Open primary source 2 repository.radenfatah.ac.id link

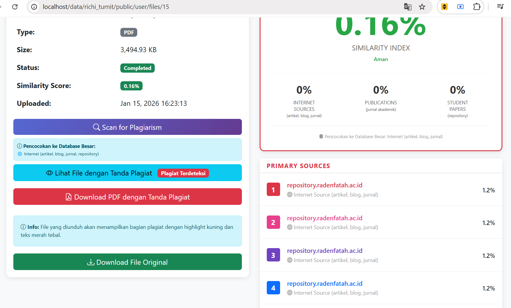(325, 218)
